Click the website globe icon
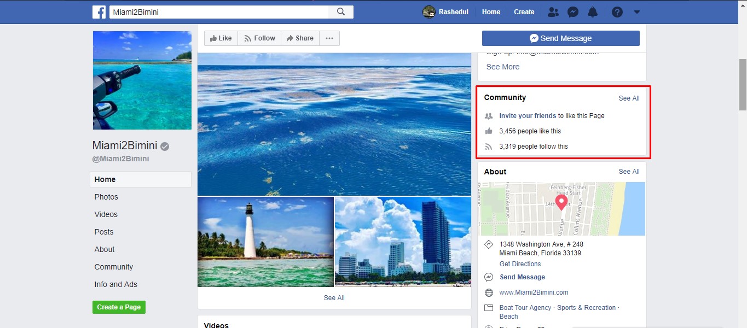747x328 pixels. tap(489, 292)
